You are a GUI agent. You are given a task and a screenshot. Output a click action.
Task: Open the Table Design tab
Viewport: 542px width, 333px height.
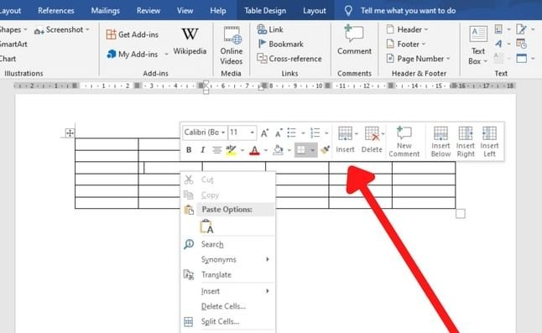[265, 11]
